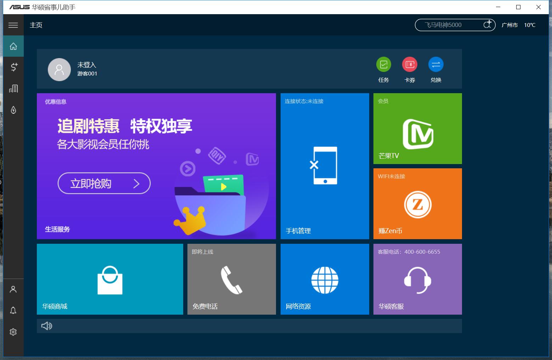Open the 卡券 coupons icon

click(x=410, y=64)
